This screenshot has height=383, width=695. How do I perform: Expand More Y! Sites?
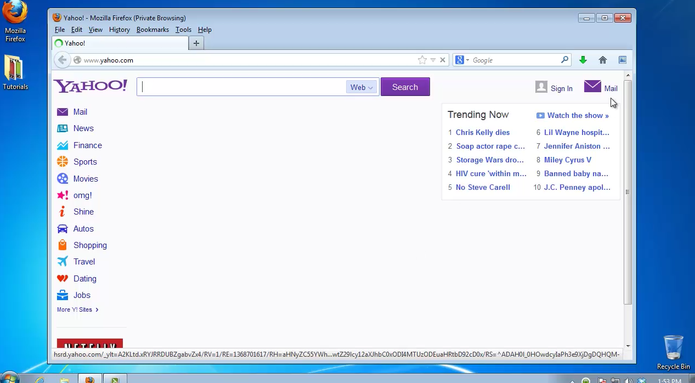pyautogui.click(x=78, y=309)
